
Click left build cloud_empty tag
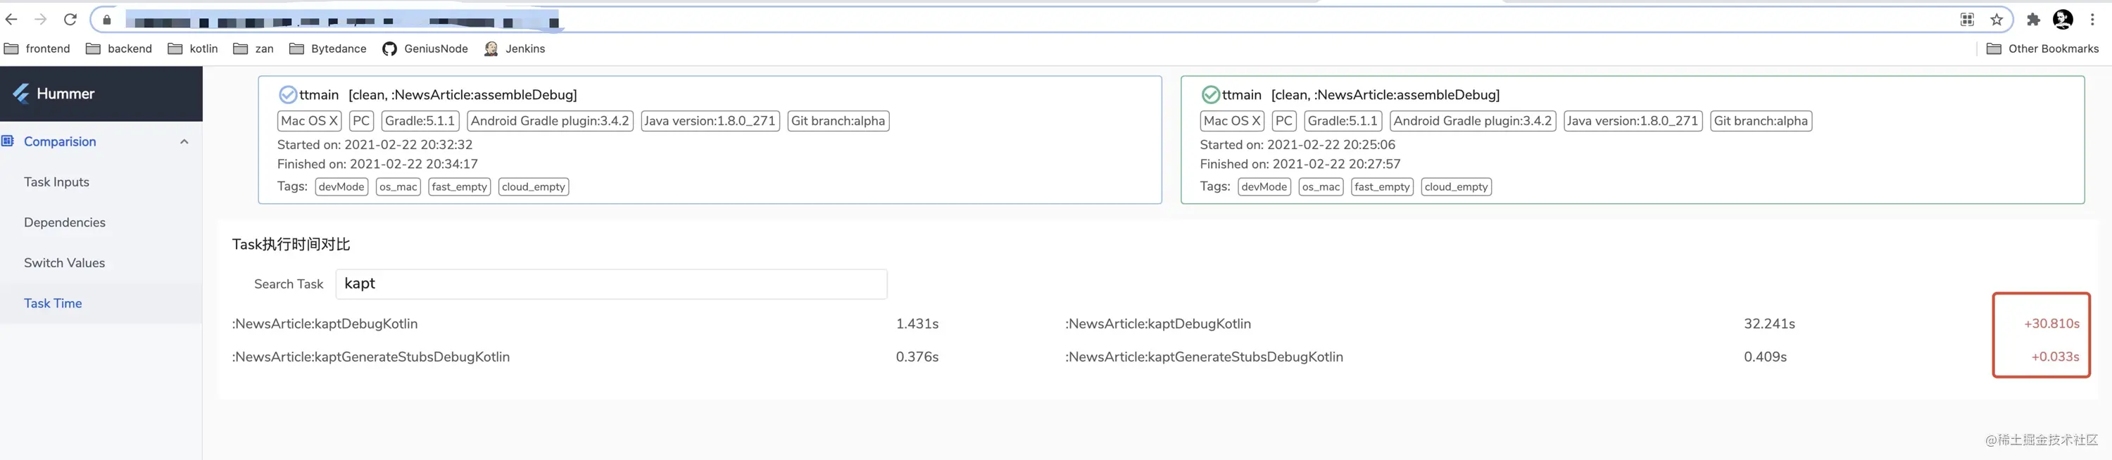point(534,187)
